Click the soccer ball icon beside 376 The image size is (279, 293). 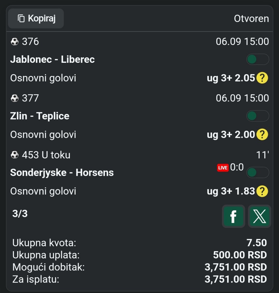[x=15, y=42]
